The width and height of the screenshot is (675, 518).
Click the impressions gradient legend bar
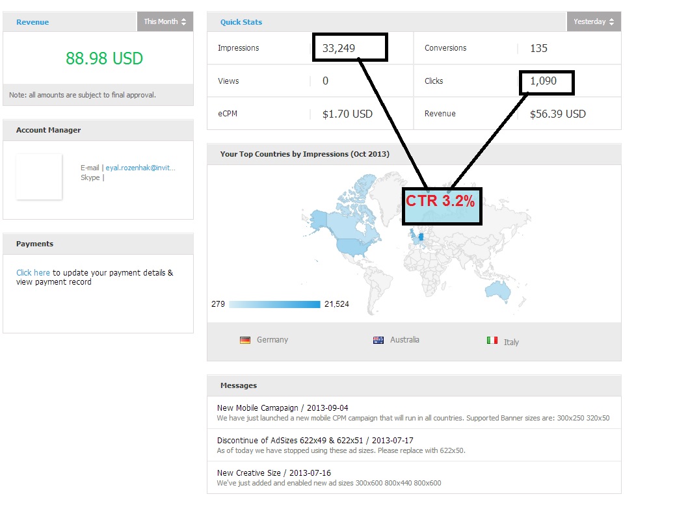pyautogui.click(x=275, y=304)
